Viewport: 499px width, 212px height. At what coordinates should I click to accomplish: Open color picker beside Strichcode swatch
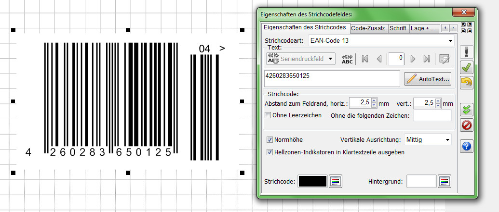(x=336, y=181)
